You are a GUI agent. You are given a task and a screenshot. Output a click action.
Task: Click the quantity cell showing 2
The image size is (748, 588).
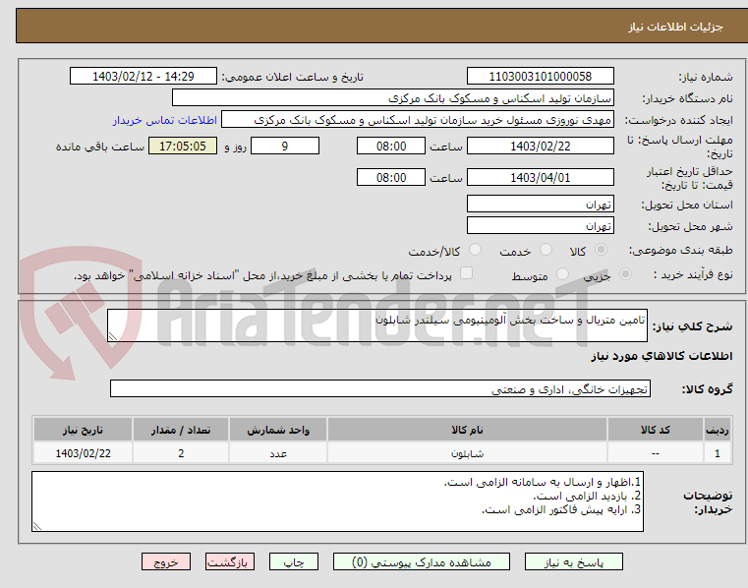181,453
